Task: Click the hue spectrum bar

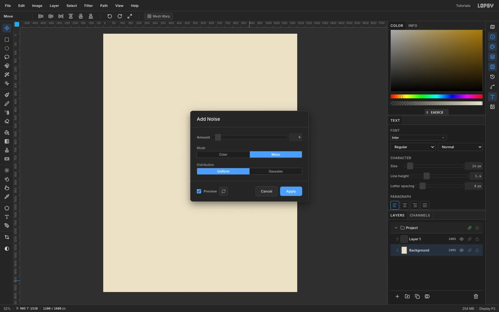Action: [x=436, y=96]
